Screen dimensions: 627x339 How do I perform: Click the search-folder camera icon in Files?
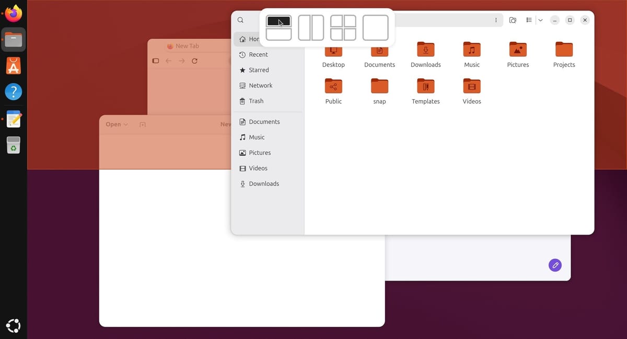tap(513, 20)
